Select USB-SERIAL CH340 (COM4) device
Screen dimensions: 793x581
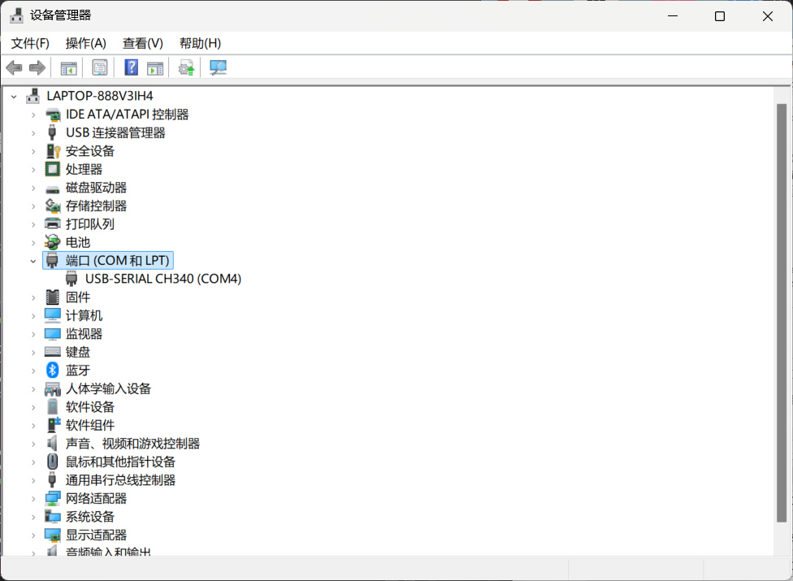point(162,279)
